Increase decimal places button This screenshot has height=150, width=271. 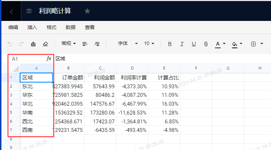[97, 44]
